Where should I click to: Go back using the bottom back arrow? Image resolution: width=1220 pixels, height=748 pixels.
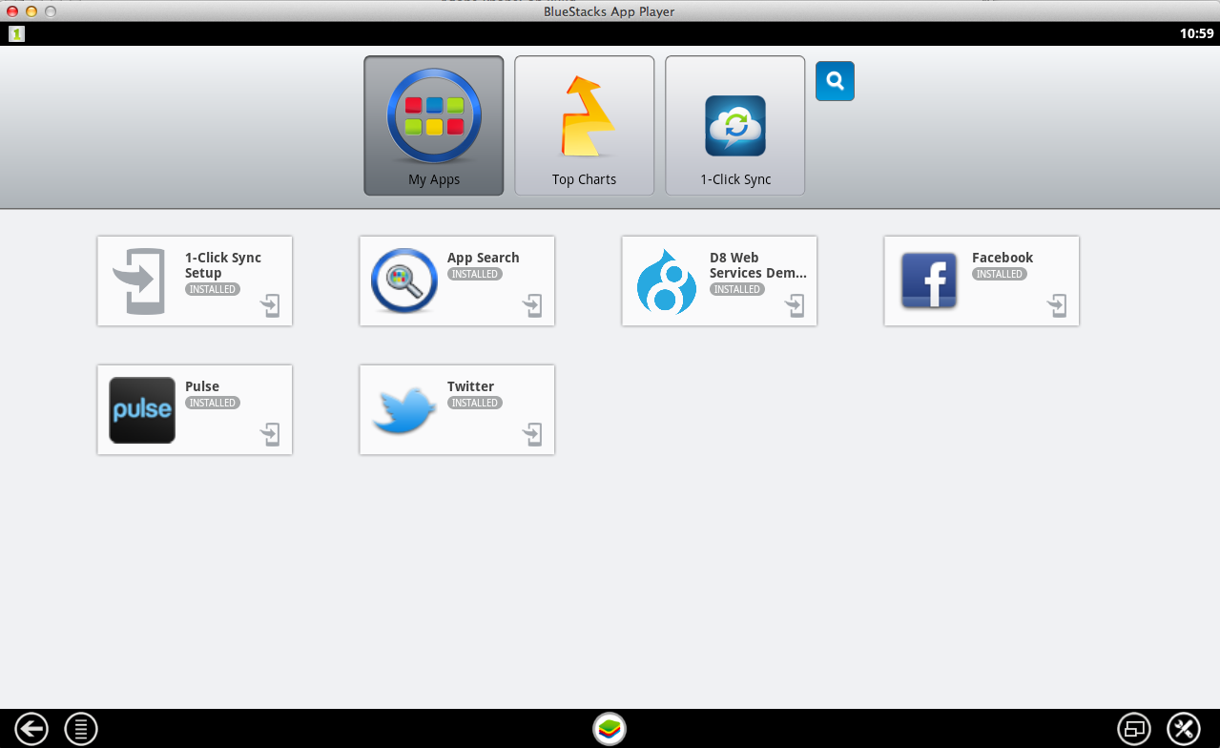31,730
